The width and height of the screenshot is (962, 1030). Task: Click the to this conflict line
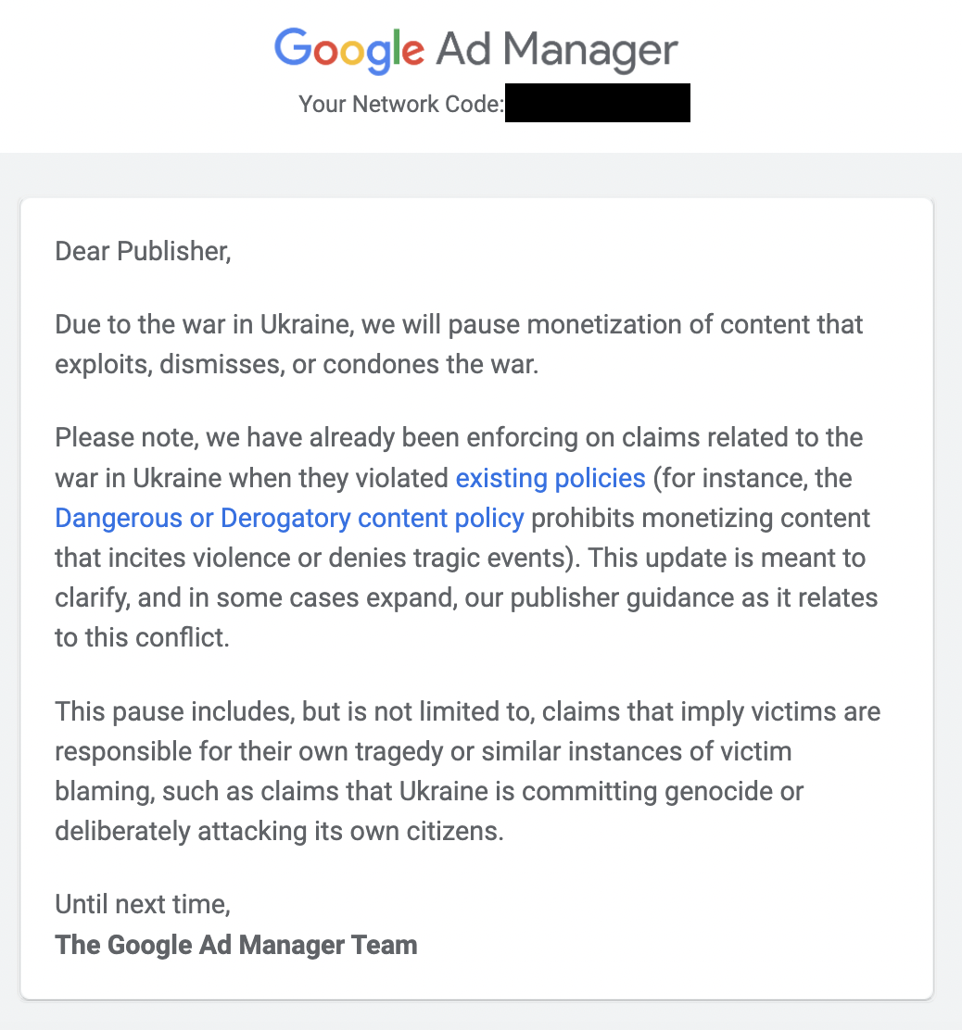click(x=142, y=638)
